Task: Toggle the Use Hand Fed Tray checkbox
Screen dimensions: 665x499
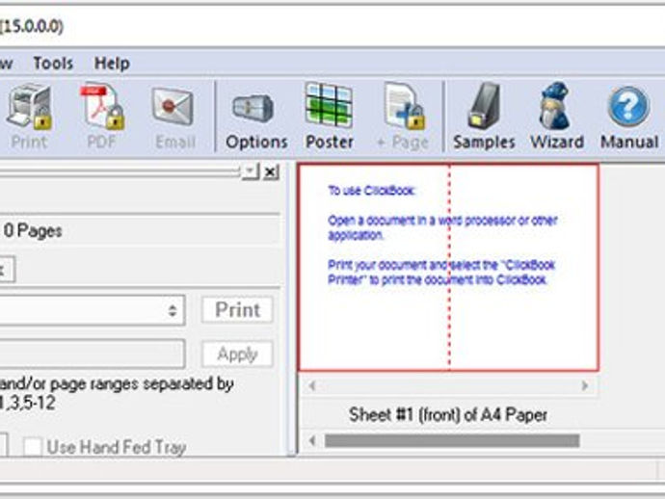Action: (33, 446)
